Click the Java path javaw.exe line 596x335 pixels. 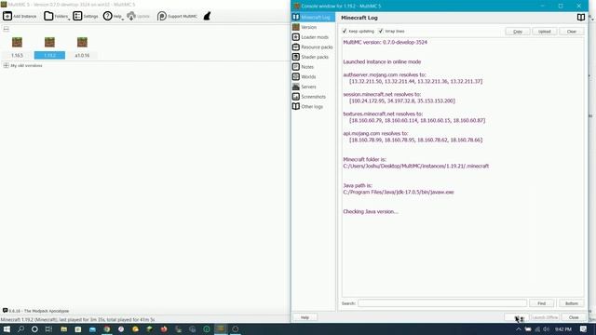click(x=399, y=193)
